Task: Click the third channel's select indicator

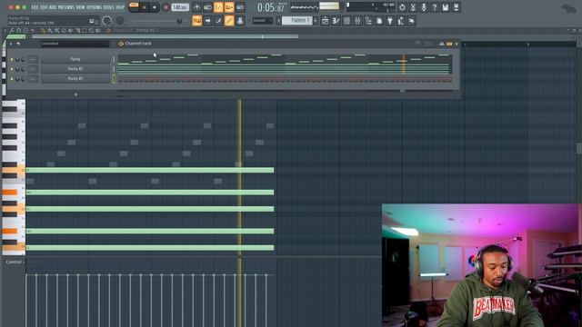Action: pyautogui.click(x=114, y=79)
